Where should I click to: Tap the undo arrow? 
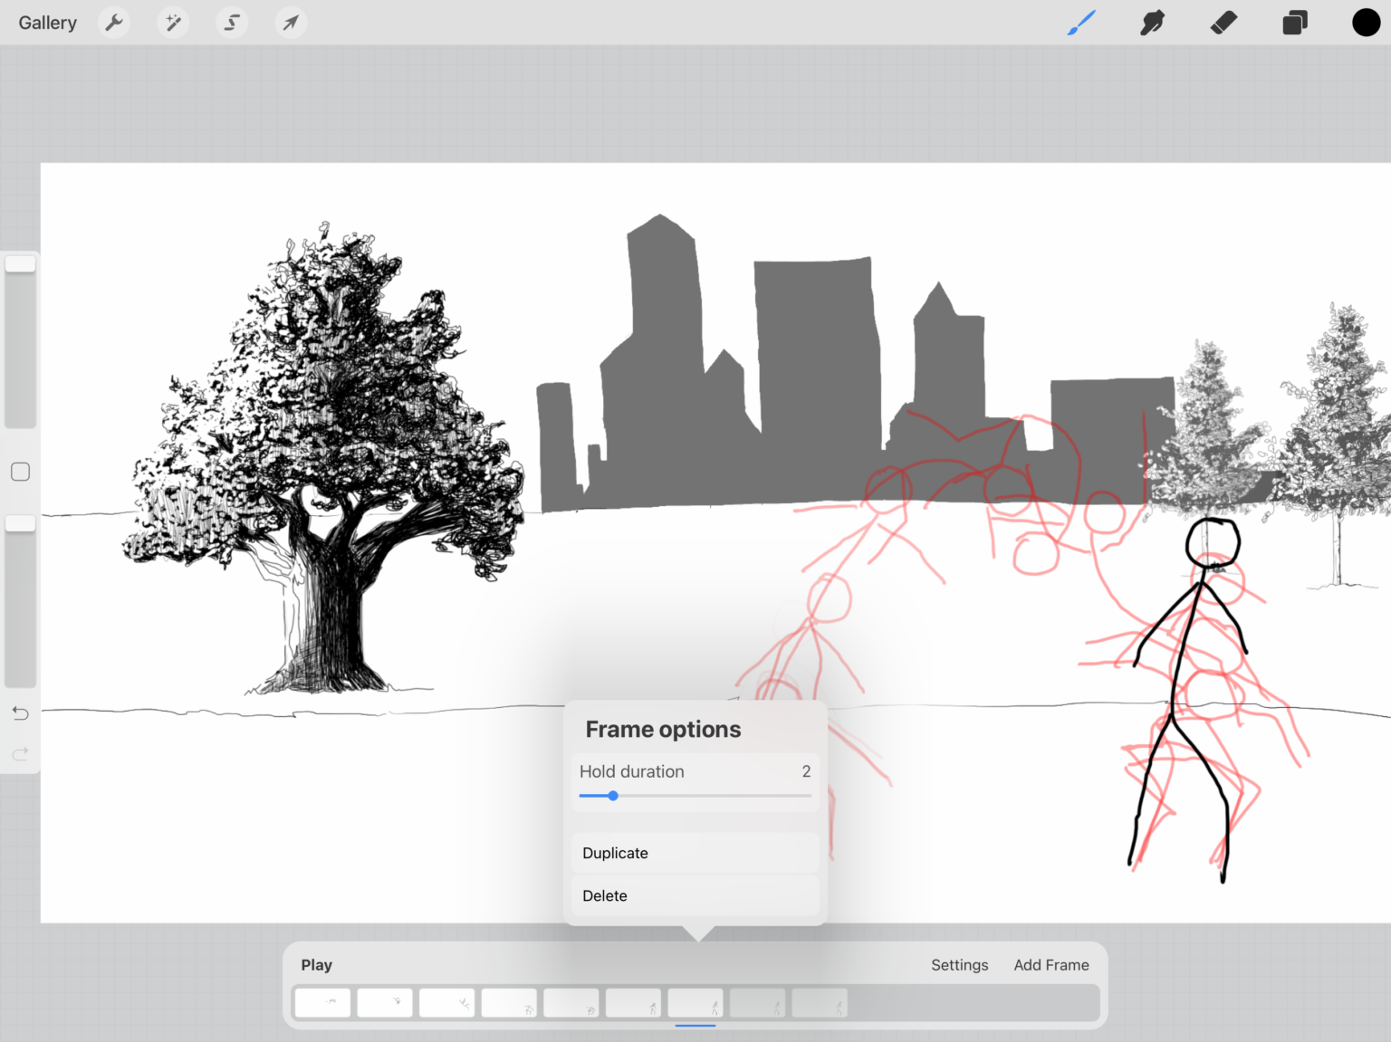[20, 712]
